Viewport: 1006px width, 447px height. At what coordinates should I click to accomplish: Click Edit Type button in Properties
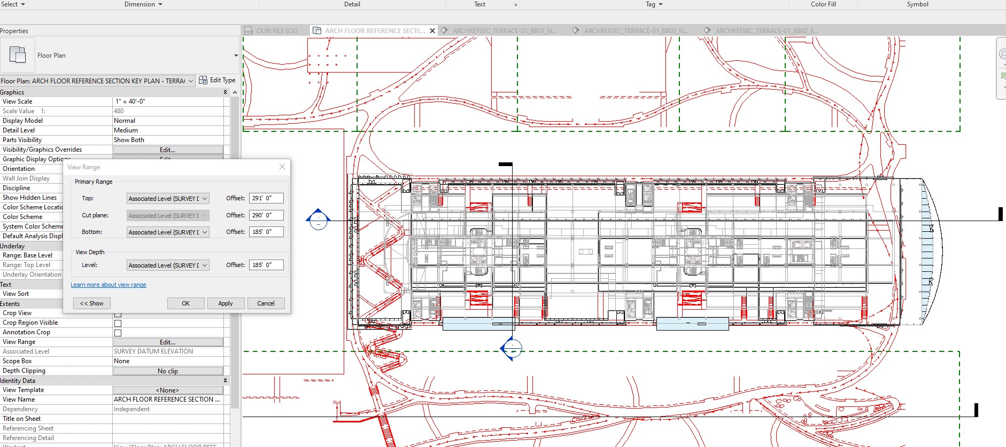(x=217, y=80)
